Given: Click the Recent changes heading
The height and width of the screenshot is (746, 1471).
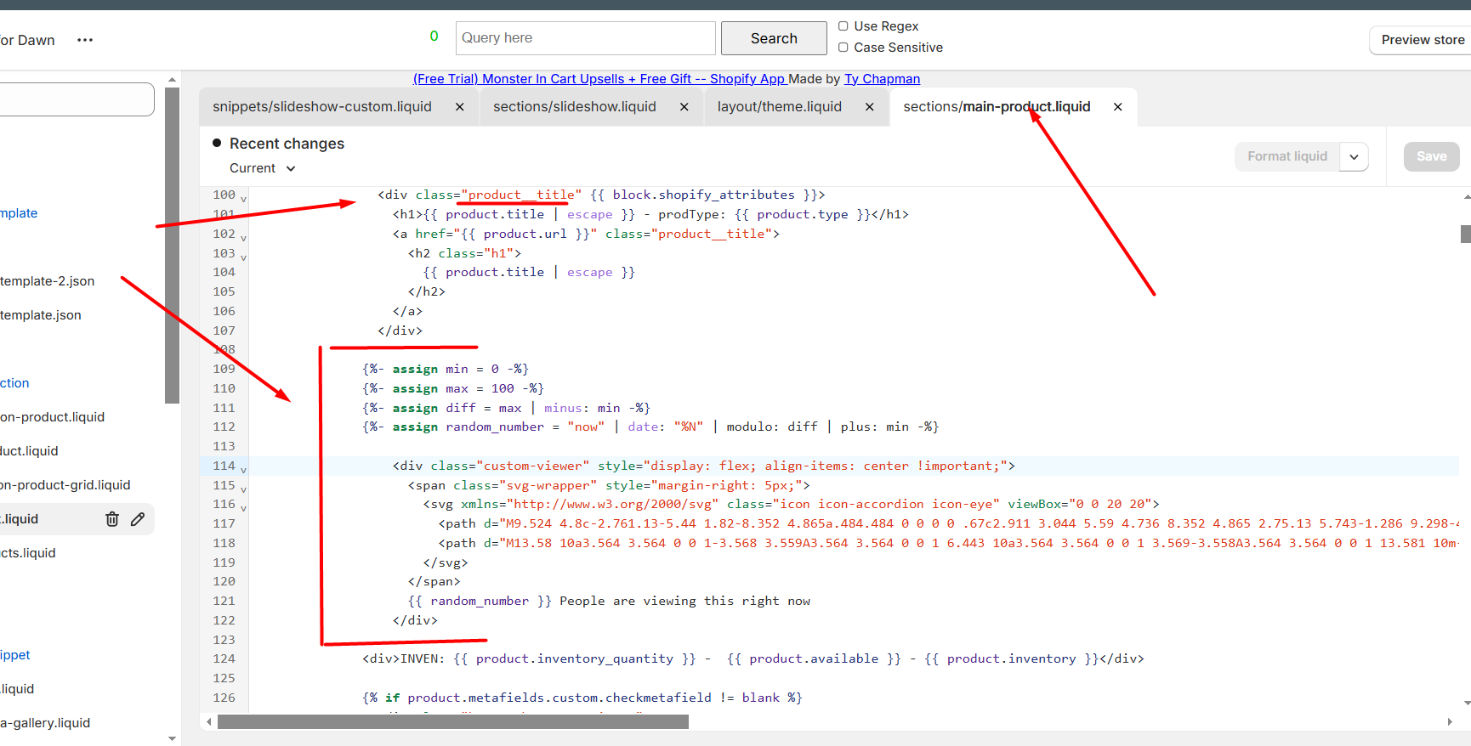Looking at the screenshot, I should click(x=287, y=144).
